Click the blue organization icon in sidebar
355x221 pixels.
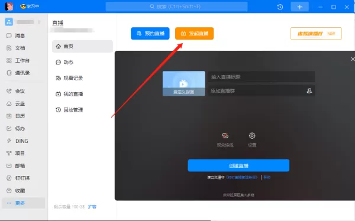point(9,22)
